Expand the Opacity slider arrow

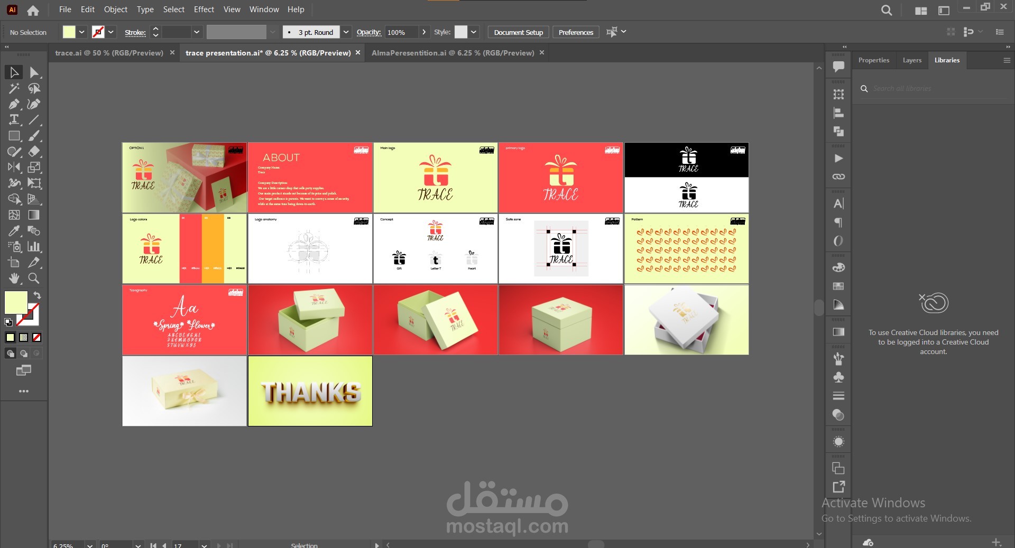(x=424, y=32)
